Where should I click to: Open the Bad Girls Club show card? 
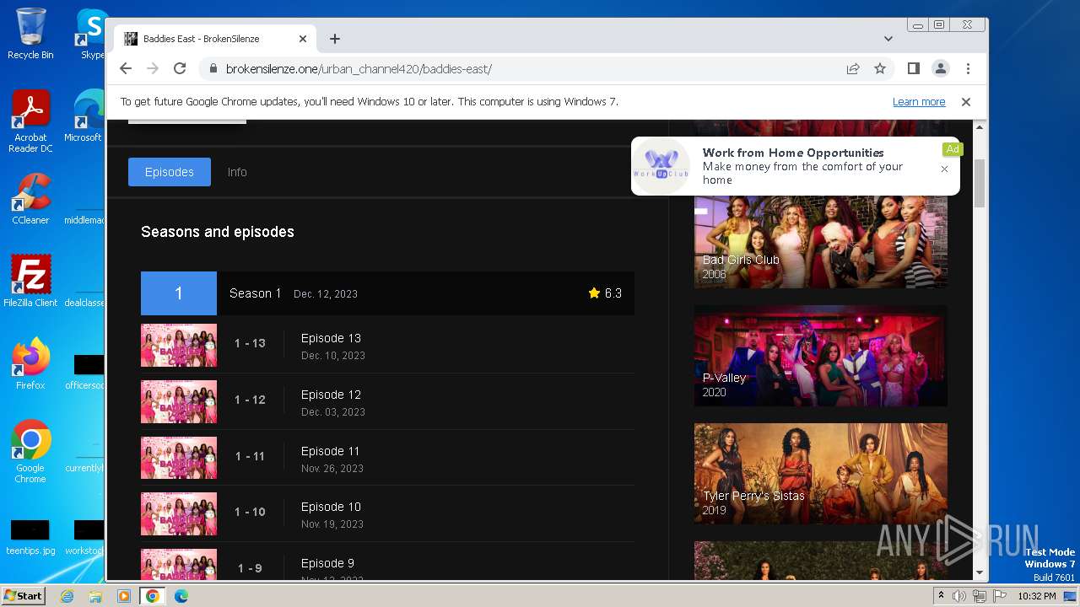(x=820, y=242)
